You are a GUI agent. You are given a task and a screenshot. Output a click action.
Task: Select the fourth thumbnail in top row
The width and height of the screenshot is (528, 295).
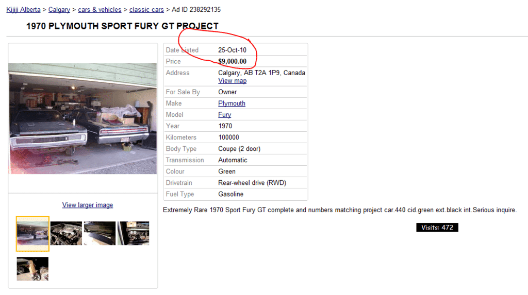pyautogui.click(x=133, y=233)
